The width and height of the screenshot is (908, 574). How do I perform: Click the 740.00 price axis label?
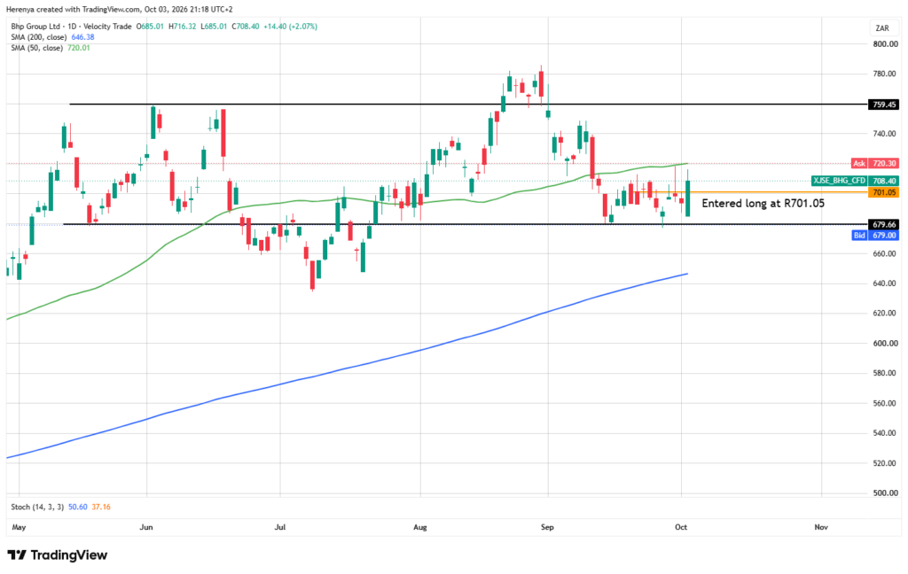tap(885, 134)
